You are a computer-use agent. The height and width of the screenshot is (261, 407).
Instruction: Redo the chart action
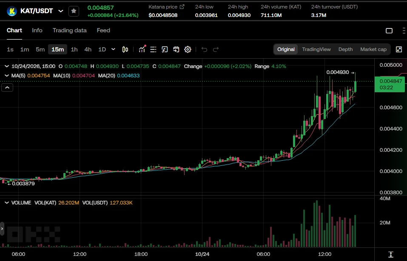[216, 49]
